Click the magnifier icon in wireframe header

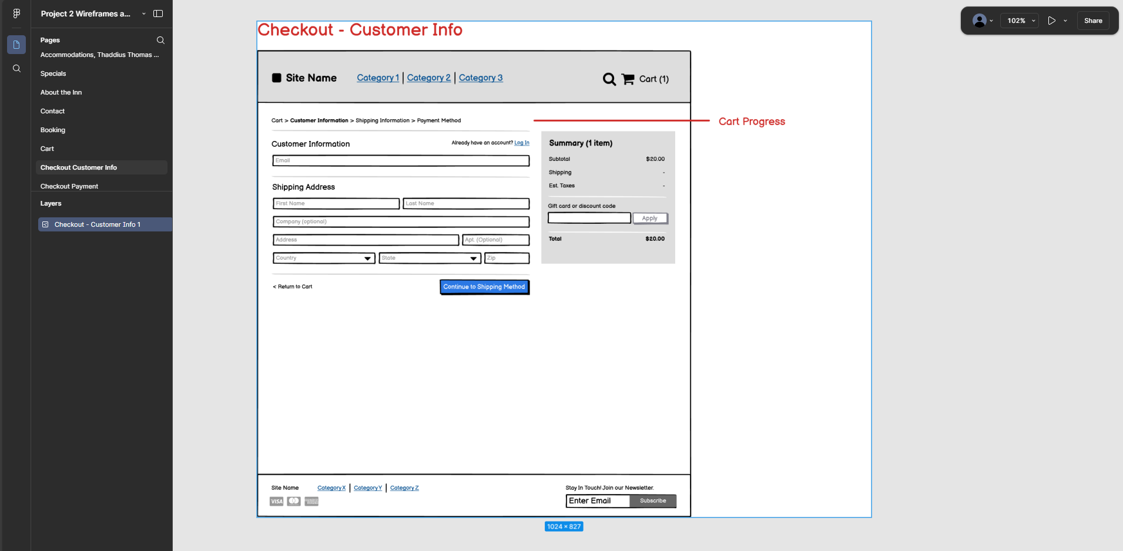[x=609, y=79]
